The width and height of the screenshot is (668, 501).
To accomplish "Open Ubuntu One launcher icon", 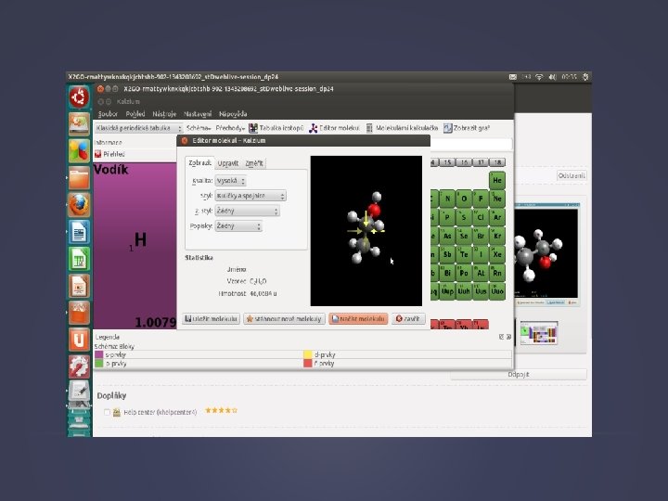I will pos(79,340).
